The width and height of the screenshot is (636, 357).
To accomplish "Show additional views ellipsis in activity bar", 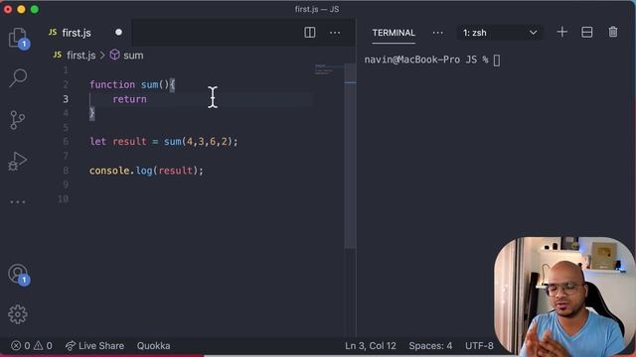I will pyautogui.click(x=18, y=201).
